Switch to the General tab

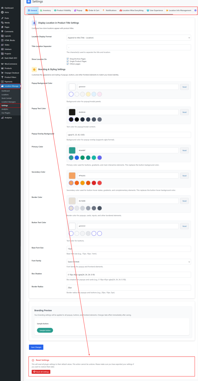(x=32, y=11)
